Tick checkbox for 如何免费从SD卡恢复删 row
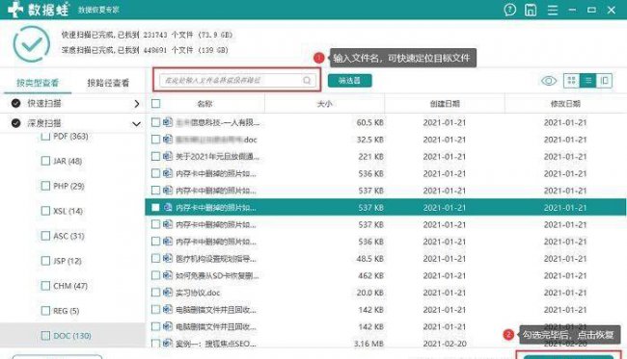The width and height of the screenshot is (627, 359). pyautogui.click(x=155, y=275)
